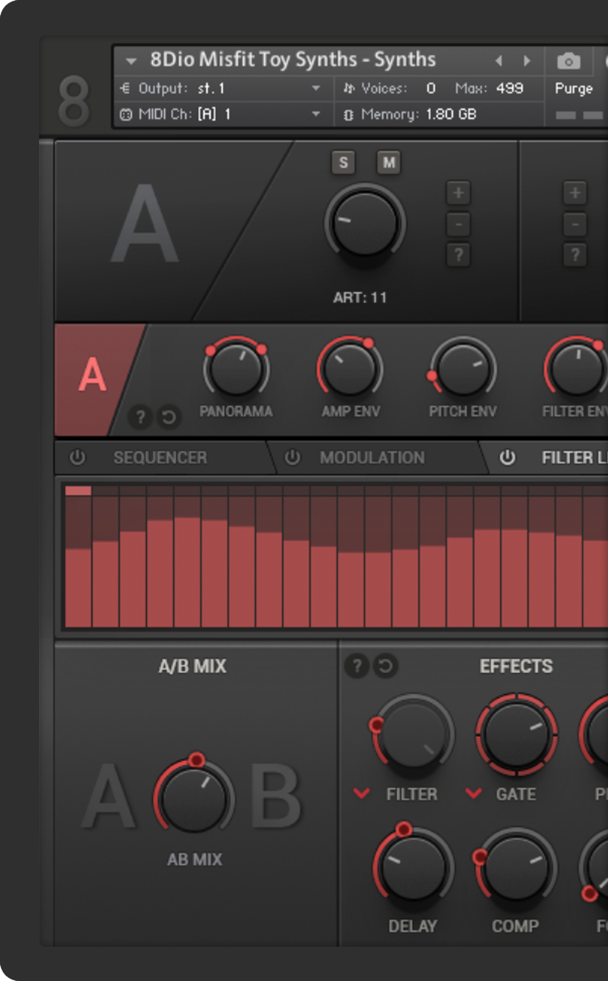
Task: Click the Max voices value 499
Action: click(509, 88)
